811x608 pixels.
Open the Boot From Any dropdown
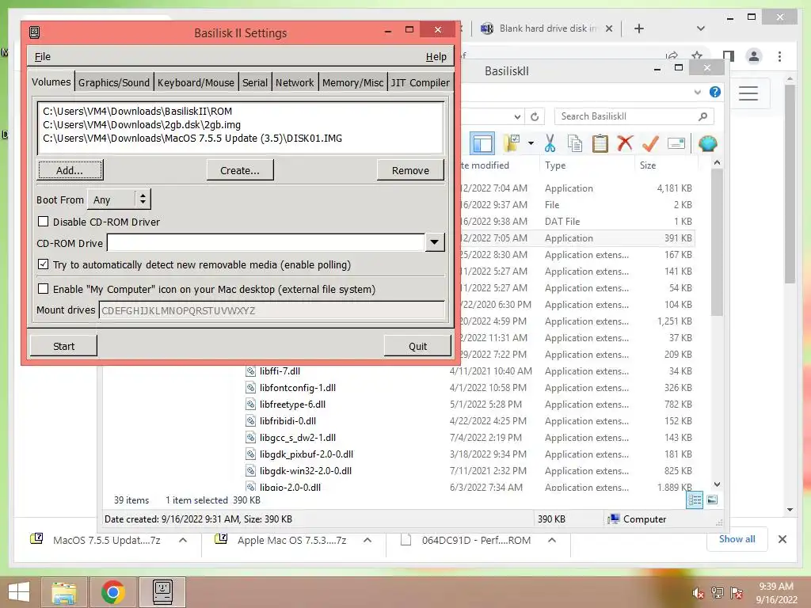(x=119, y=199)
